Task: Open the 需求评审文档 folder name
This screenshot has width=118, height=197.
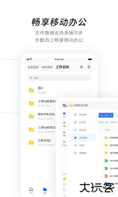Action: 46,114
